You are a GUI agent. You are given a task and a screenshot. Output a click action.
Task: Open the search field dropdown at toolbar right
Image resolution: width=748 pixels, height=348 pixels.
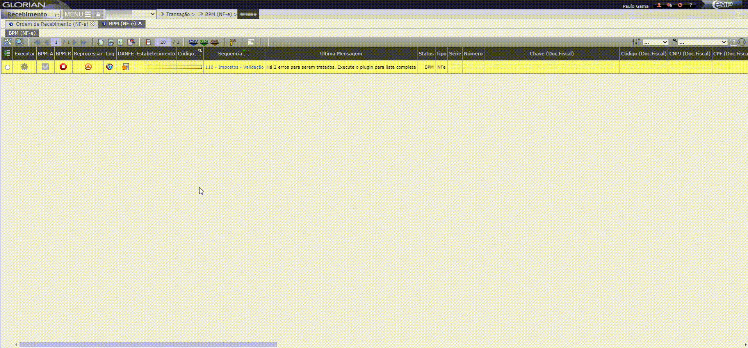click(702, 42)
